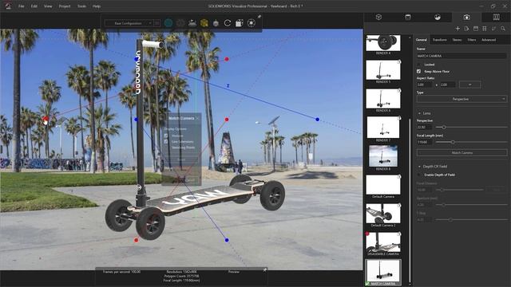Click the SOLIDWORKS Visualize app logo
Viewport: 511px width, 287px height.
click(8, 6)
